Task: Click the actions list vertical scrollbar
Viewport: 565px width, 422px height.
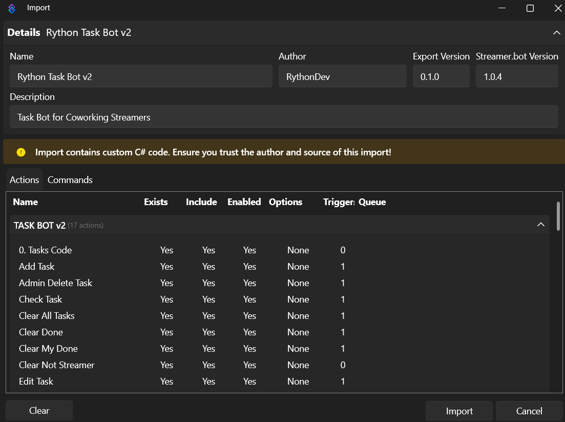Action: 558,216
